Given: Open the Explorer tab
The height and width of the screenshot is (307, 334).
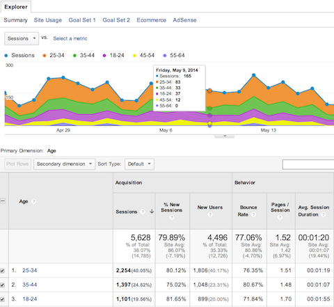Looking at the screenshot, I should [x=16, y=7].
